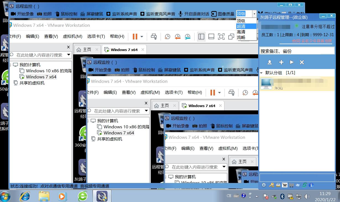Toggle 监听系统声音 in the second nested monitor toolbar
This screenshot has height=202, width=340.
(x=199, y=70)
